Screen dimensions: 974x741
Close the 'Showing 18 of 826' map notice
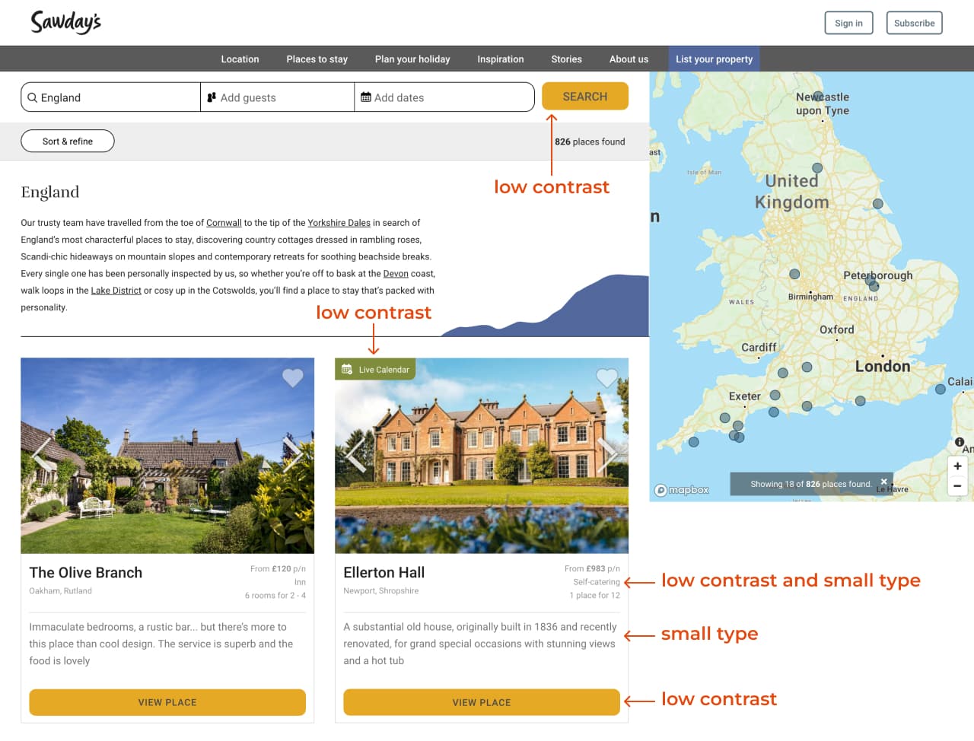[x=883, y=481]
